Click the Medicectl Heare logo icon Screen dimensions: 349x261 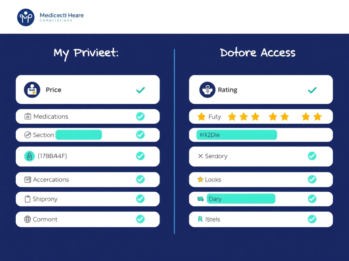click(26, 17)
